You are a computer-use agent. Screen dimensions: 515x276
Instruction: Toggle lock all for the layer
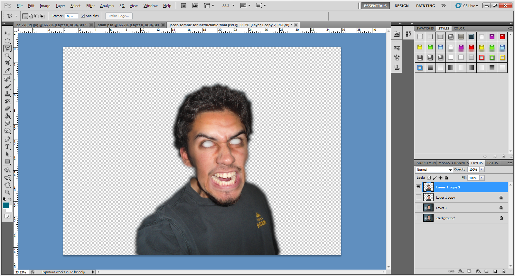coord(446,178)
